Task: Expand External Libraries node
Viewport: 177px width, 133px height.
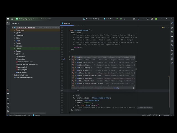Action: pyautogui.click(x=12, y=75)
